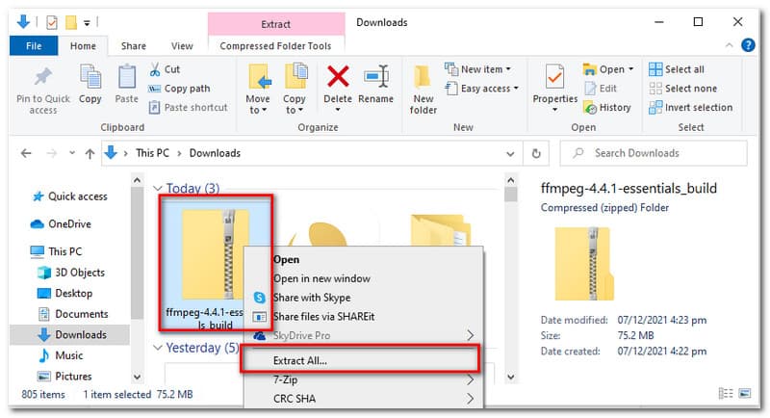Image resolution: width=770 pixels, height=418 pixels.
Task: Delete the selected item with red X
Action: 338,77
